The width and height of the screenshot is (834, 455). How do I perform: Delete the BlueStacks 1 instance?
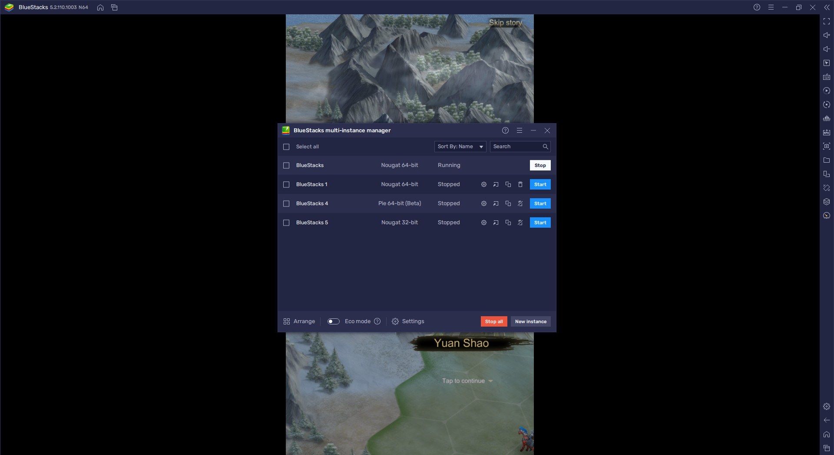(x=520, y=184)
